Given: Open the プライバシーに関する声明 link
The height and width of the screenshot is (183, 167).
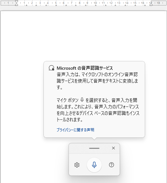Looking at the screenshot, I should pyautogui.click(x=75, y=130).
